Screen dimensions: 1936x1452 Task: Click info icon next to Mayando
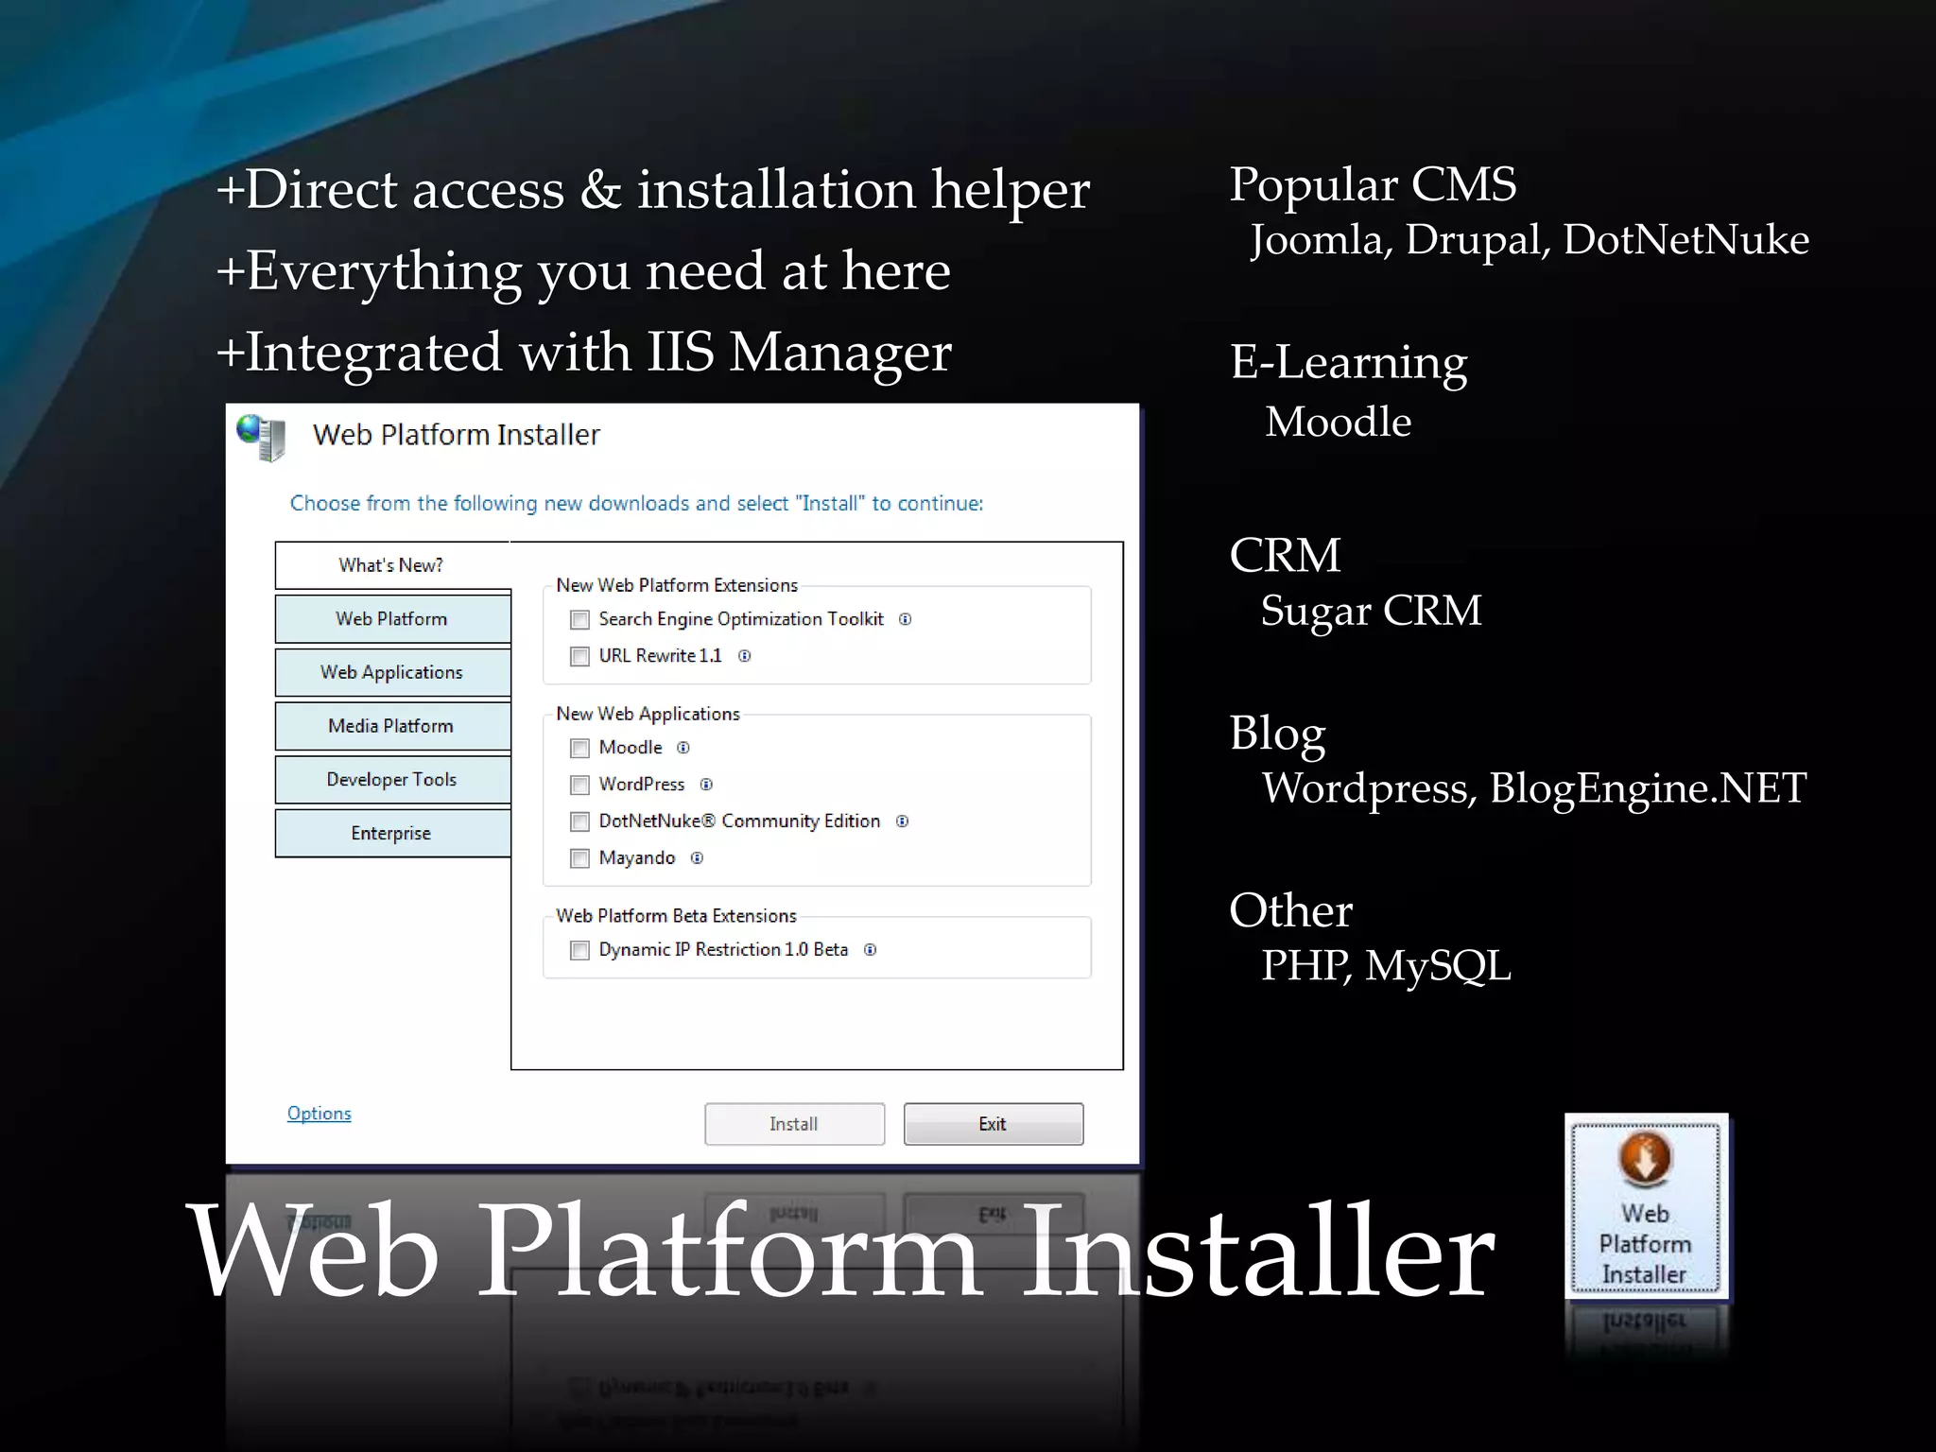(x=697, y=858)
